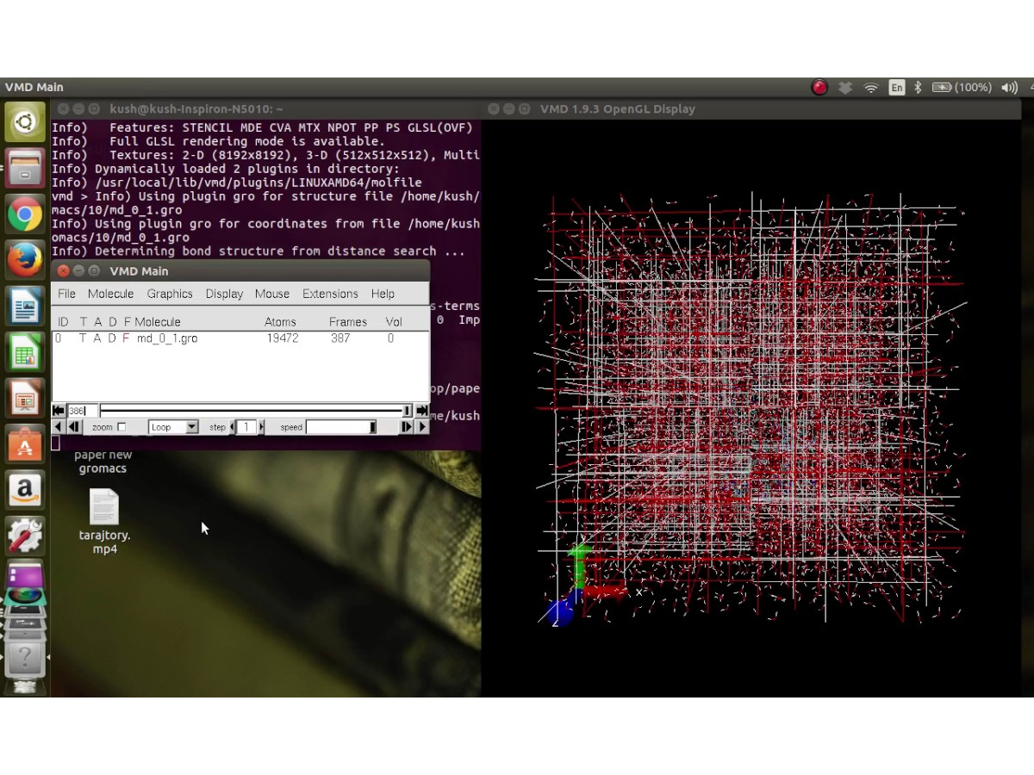
Task: Jump to the last trajectory frame
Action: pyautogui.click(x=421, y=411)
